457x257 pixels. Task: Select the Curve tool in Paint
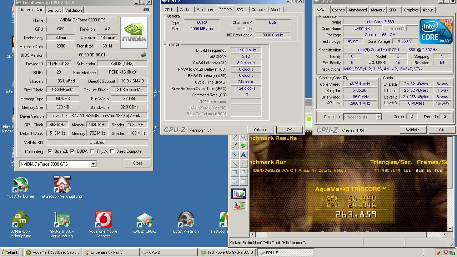tap(243, 163)
